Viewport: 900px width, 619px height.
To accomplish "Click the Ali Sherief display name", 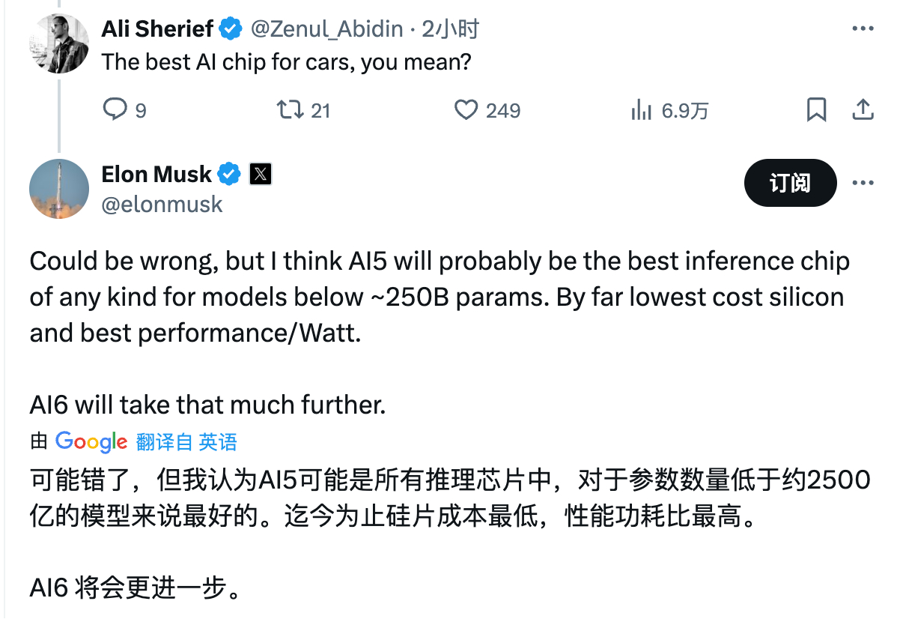I will pos(157,29).
